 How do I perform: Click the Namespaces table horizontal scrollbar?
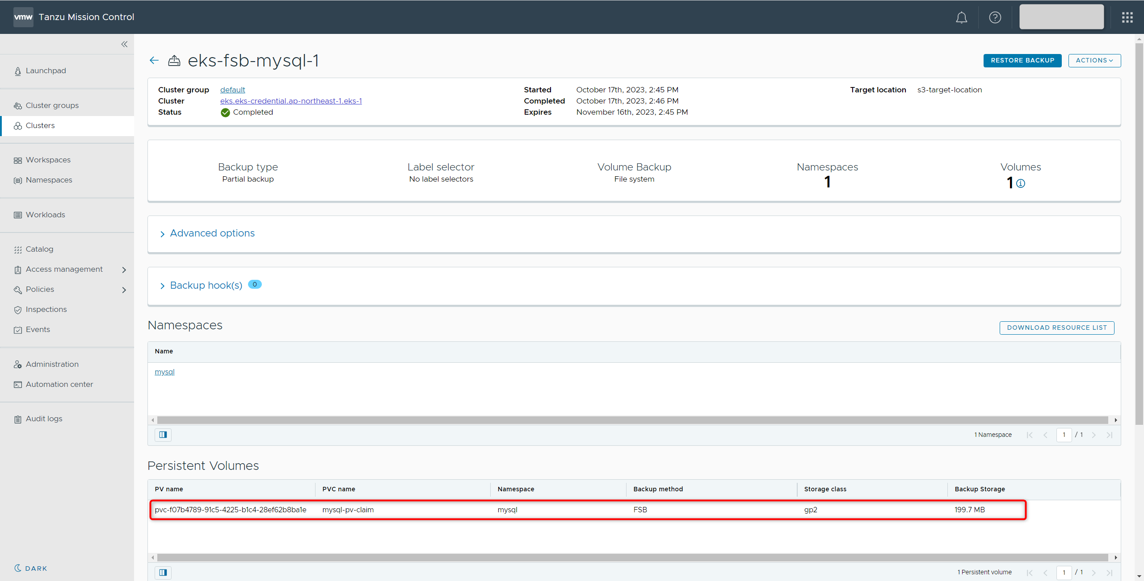point(632,420)
